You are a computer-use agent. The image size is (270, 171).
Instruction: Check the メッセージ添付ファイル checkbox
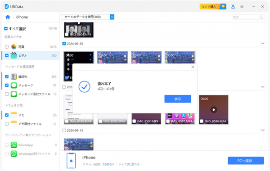coord(7,94)
